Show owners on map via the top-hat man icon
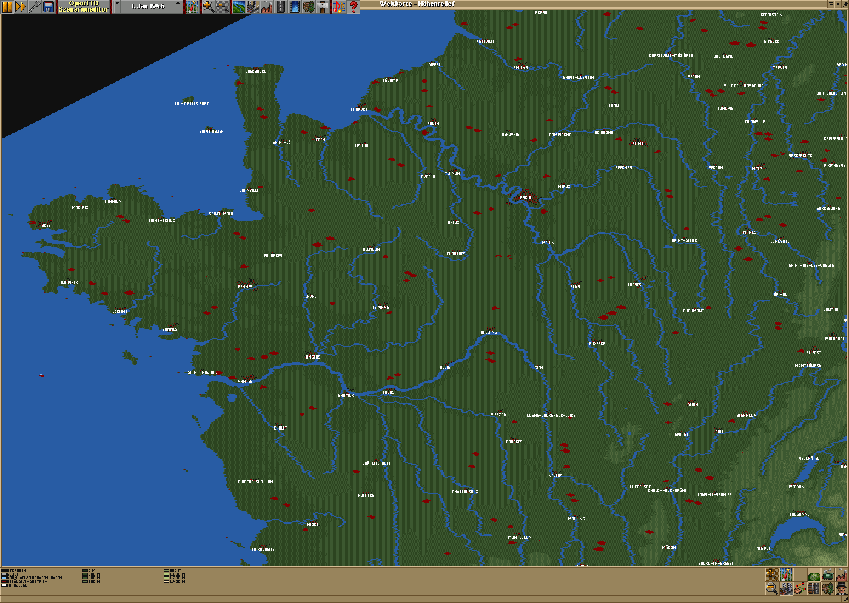This screenshot has width=849, height=603. click(x=841, y=588)
